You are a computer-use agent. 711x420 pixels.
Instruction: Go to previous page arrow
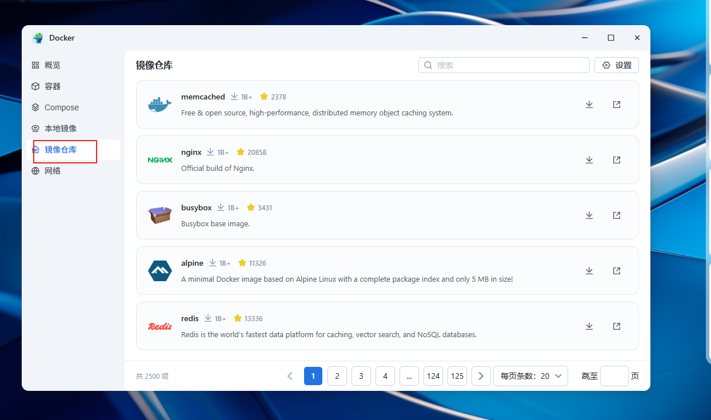290,376
